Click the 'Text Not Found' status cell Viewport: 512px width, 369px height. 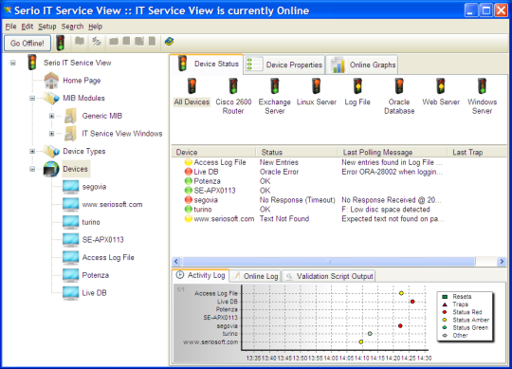[x=284, y=219]
